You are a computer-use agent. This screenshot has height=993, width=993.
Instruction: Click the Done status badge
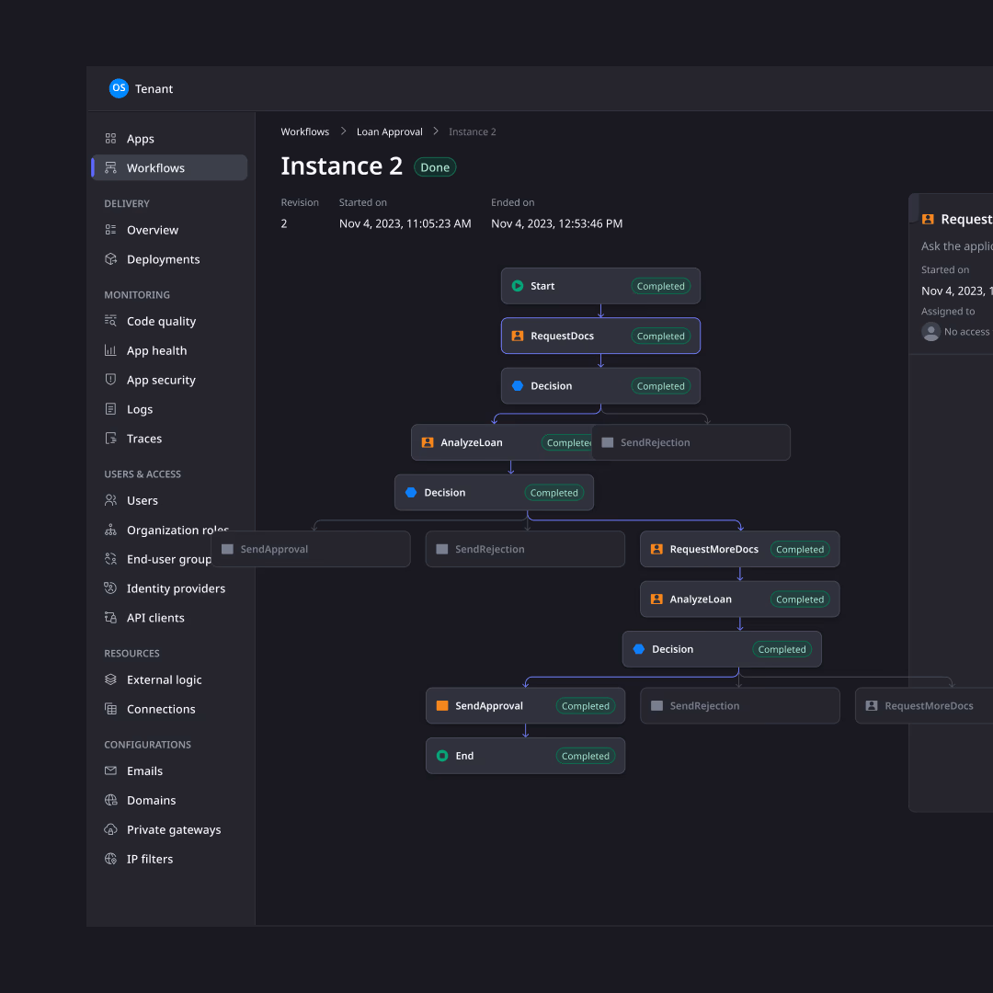tap(434, 166)
